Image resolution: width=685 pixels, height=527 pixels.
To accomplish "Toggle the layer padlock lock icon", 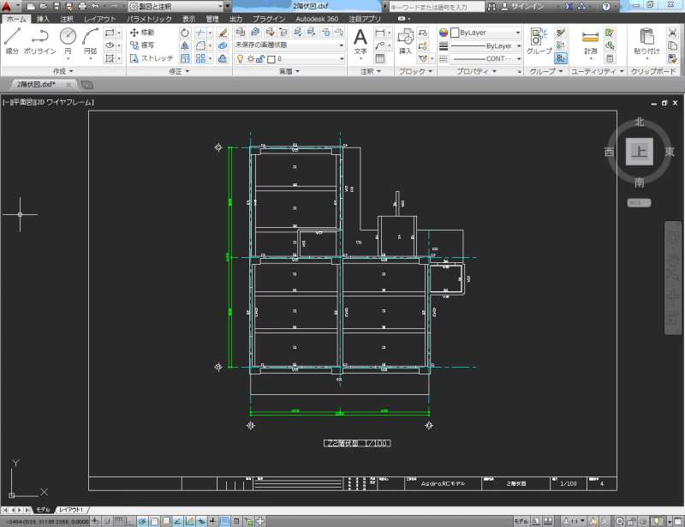I will coord(260,58).
